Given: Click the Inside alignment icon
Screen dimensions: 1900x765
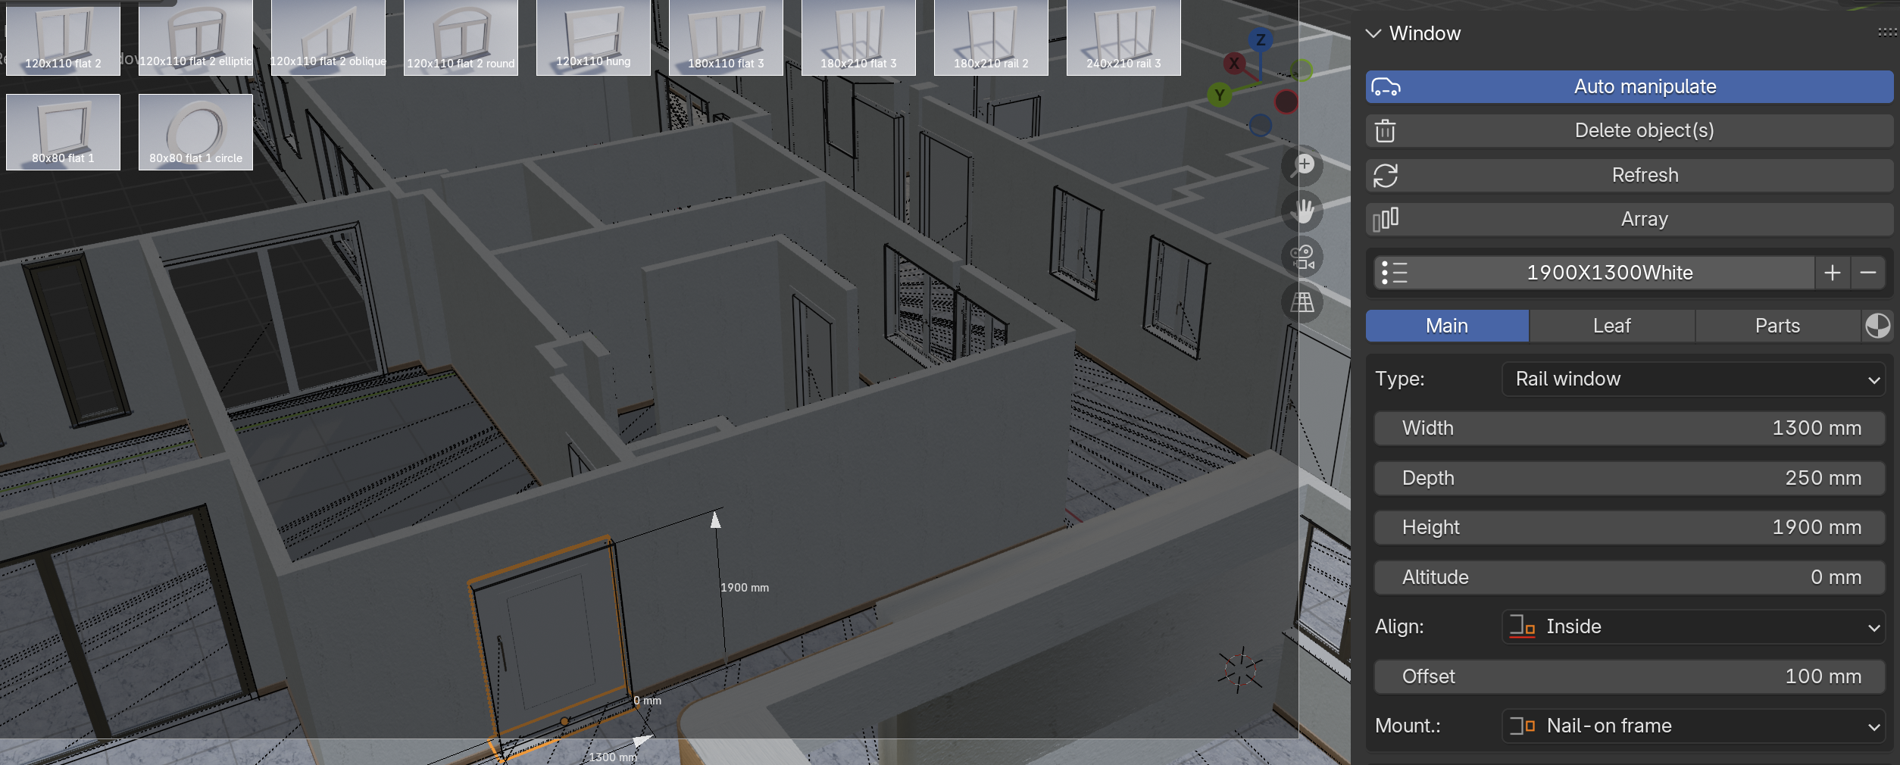Looking at the screenshot, I should coord(1521,627).
